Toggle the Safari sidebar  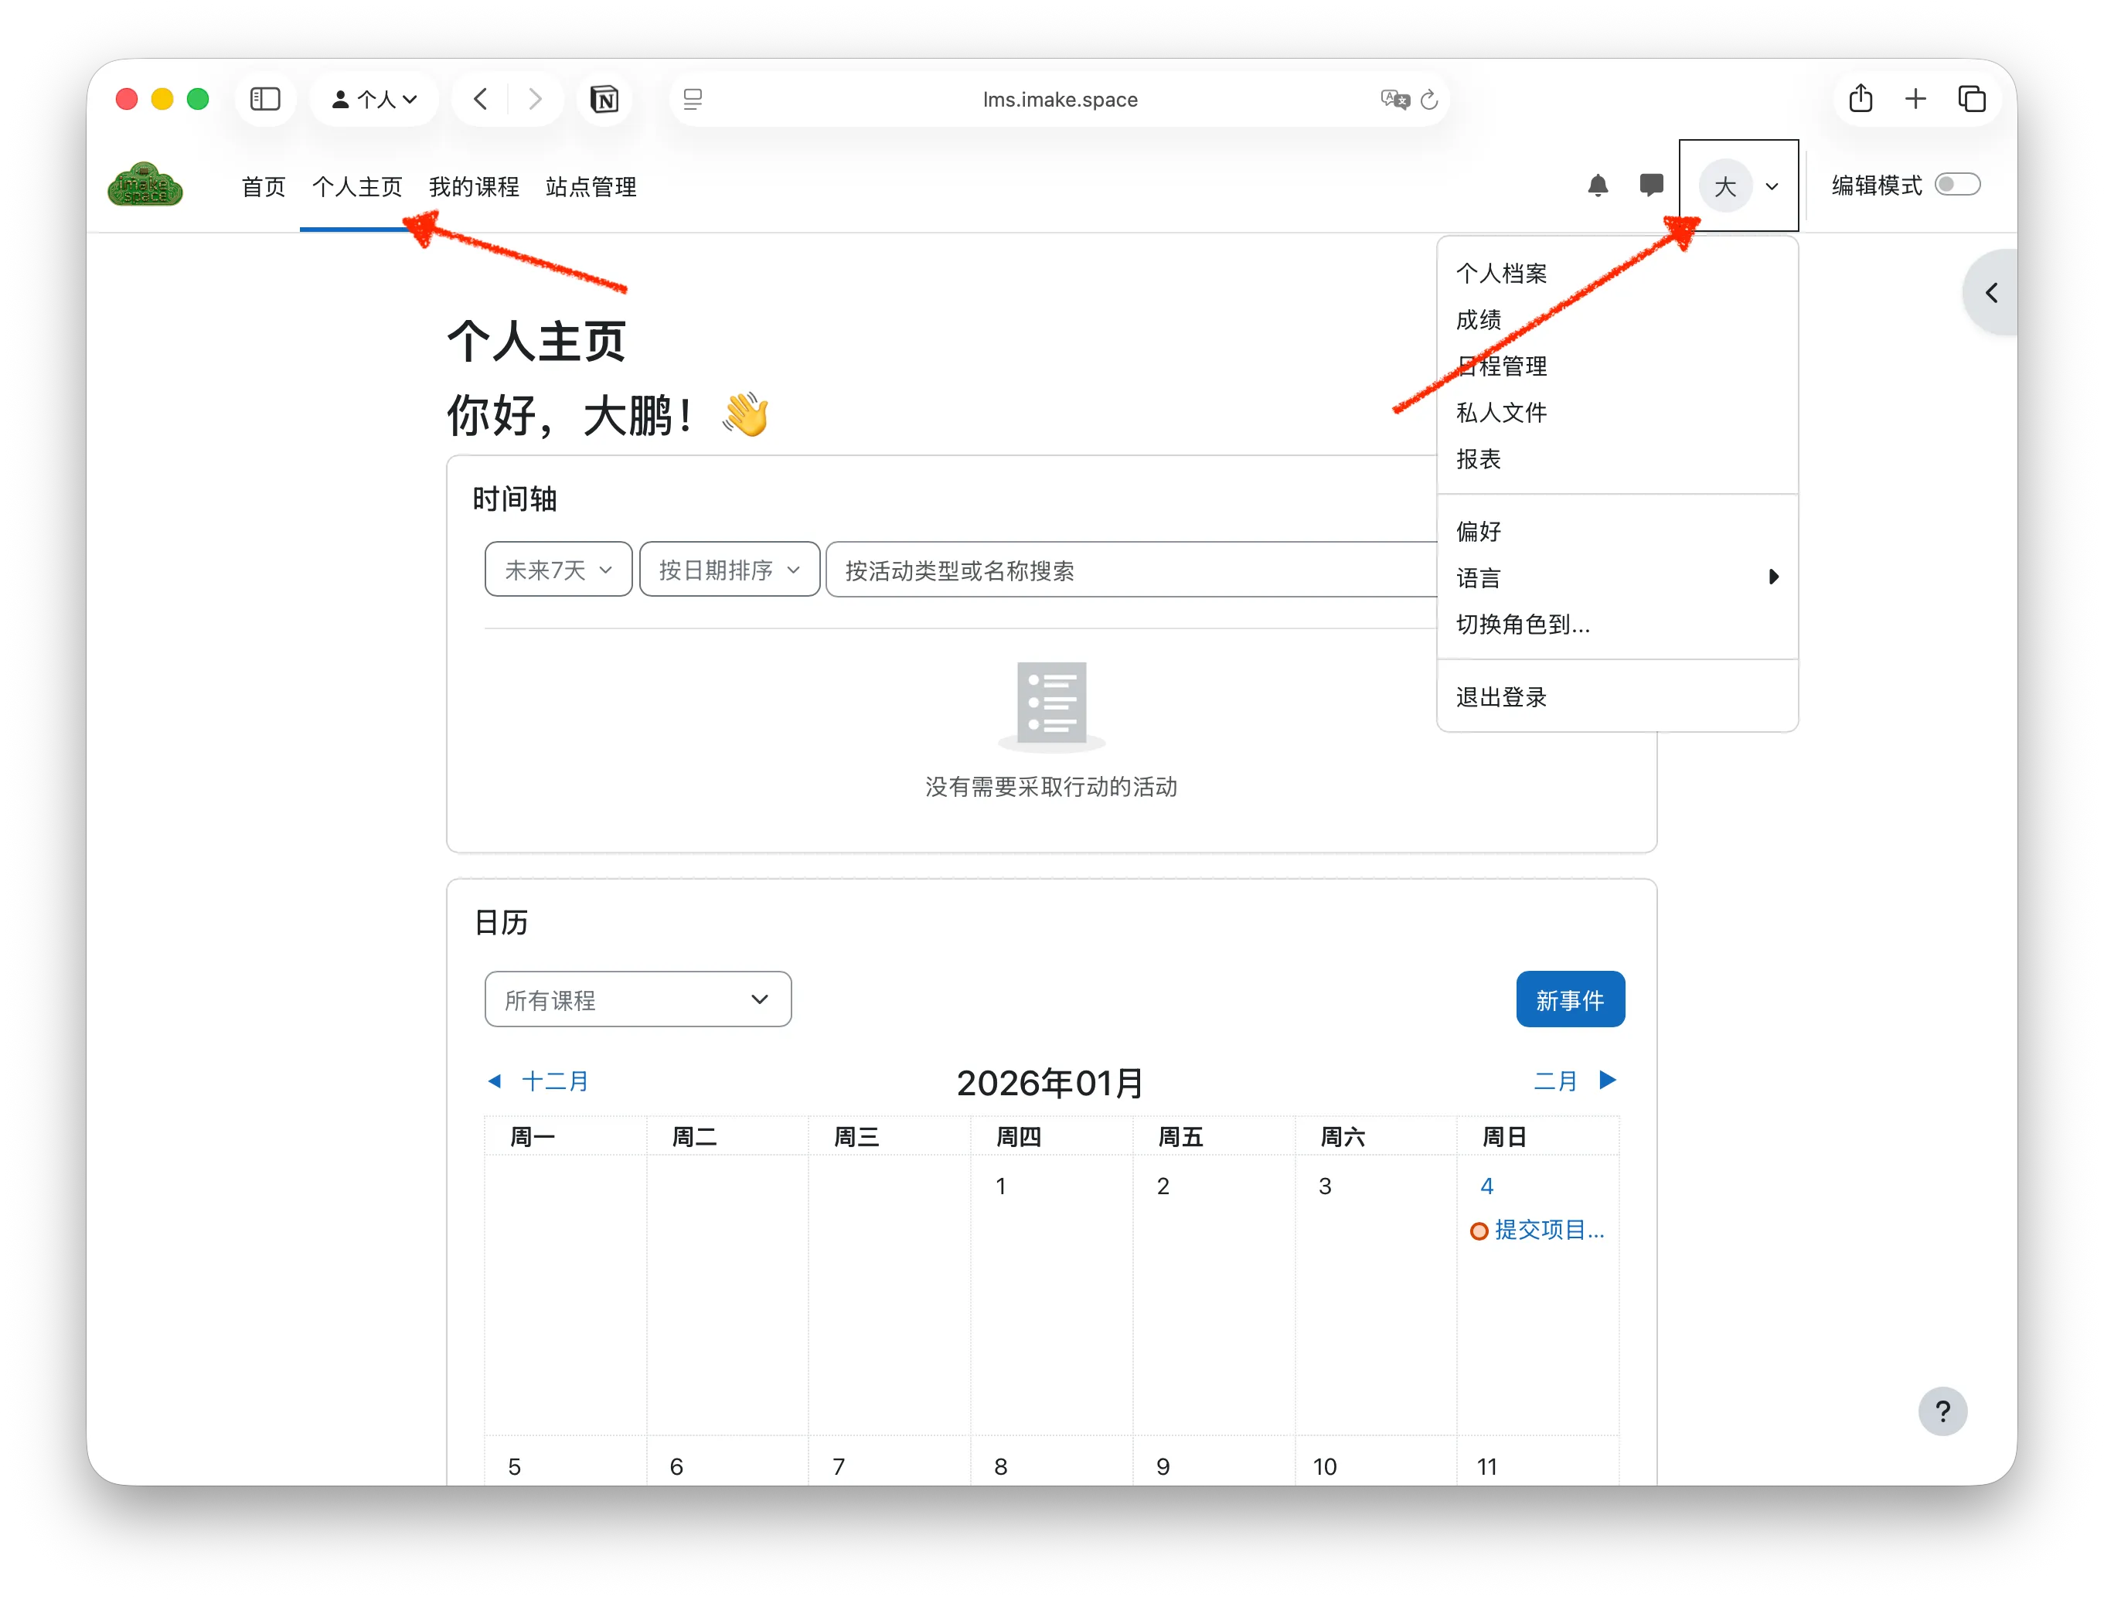(x=266, y=99)
